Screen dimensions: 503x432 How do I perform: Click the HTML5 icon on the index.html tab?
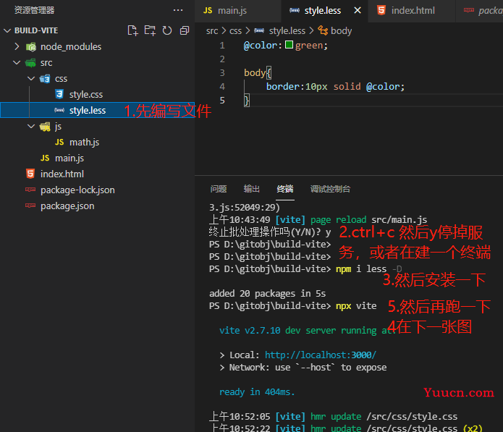pos(381,10)
